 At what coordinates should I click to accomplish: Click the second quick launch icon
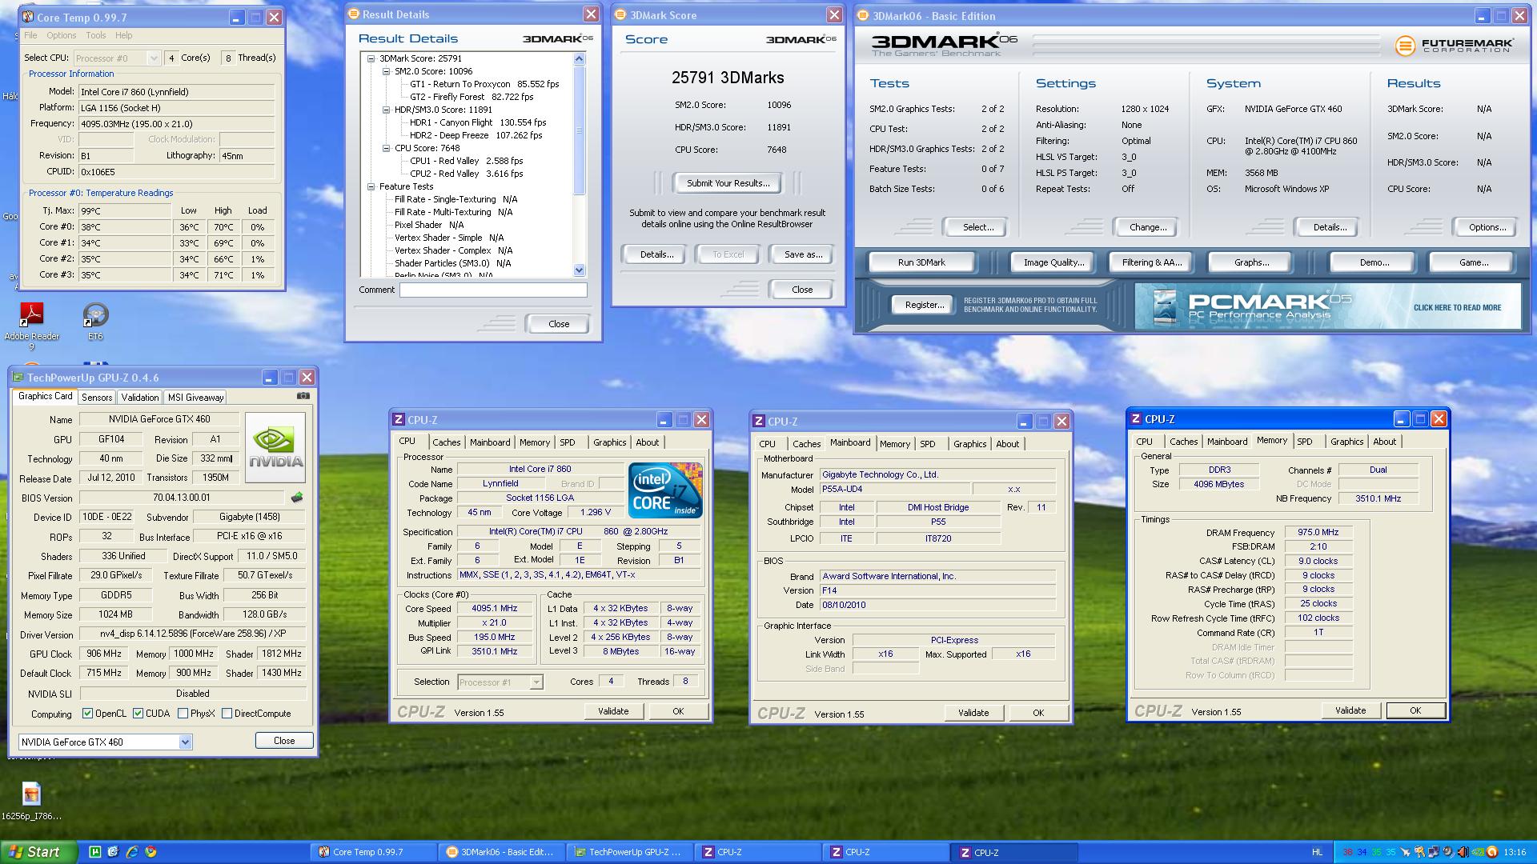tap(113, 852)
